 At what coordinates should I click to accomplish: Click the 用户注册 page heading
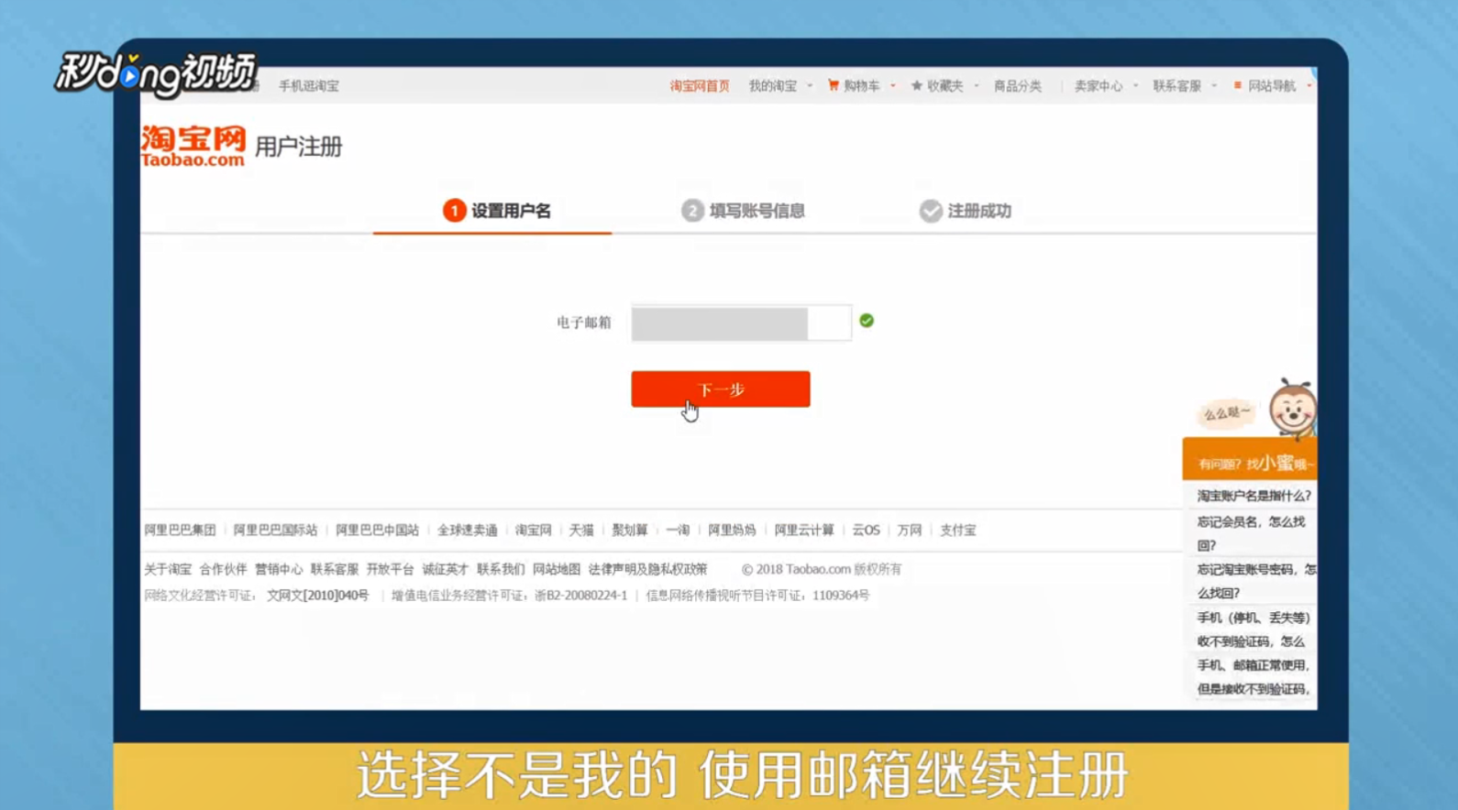tap(298, 147)
